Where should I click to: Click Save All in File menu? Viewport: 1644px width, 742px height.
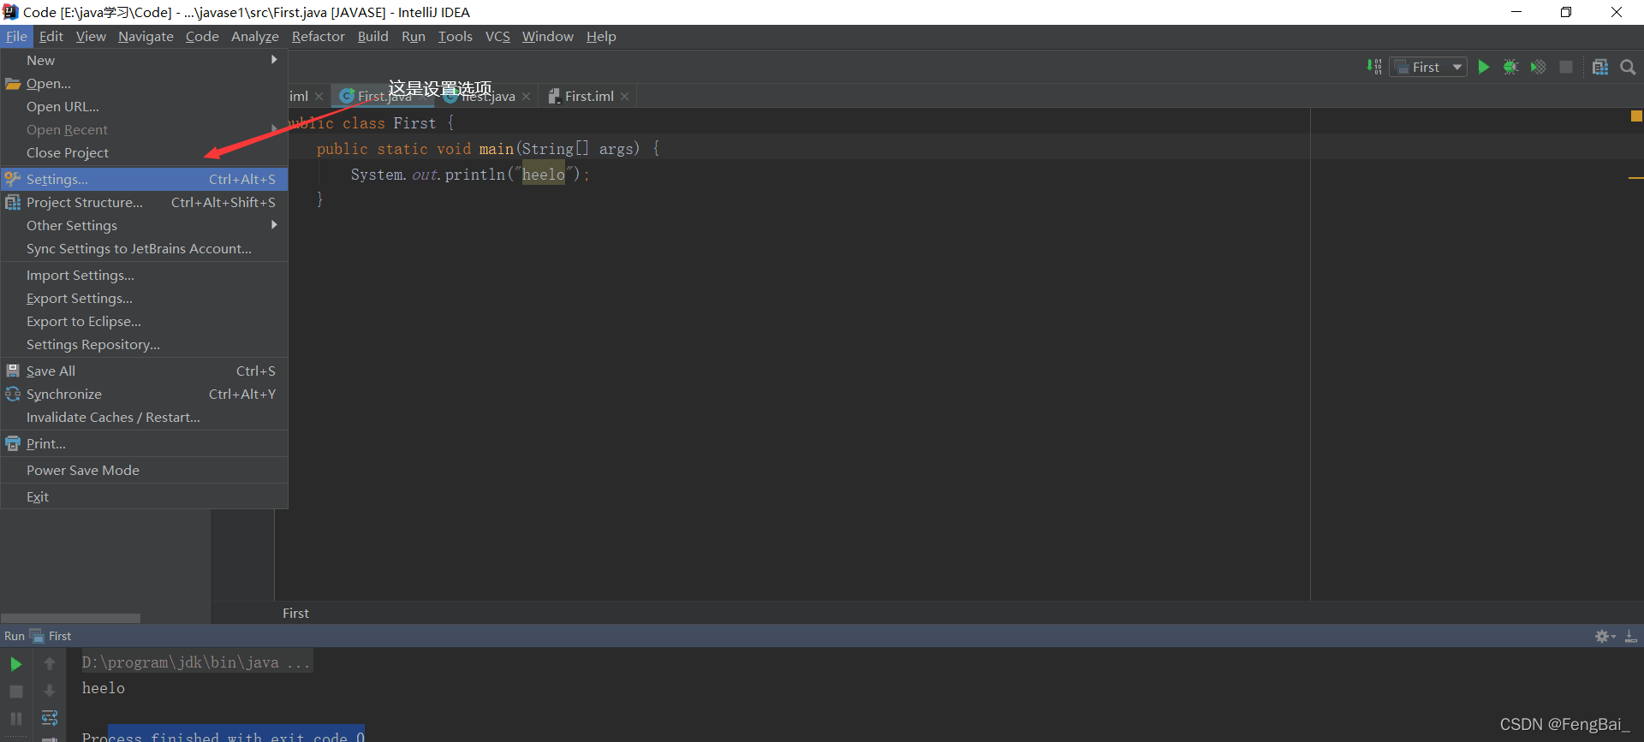(x=144, y=371)
